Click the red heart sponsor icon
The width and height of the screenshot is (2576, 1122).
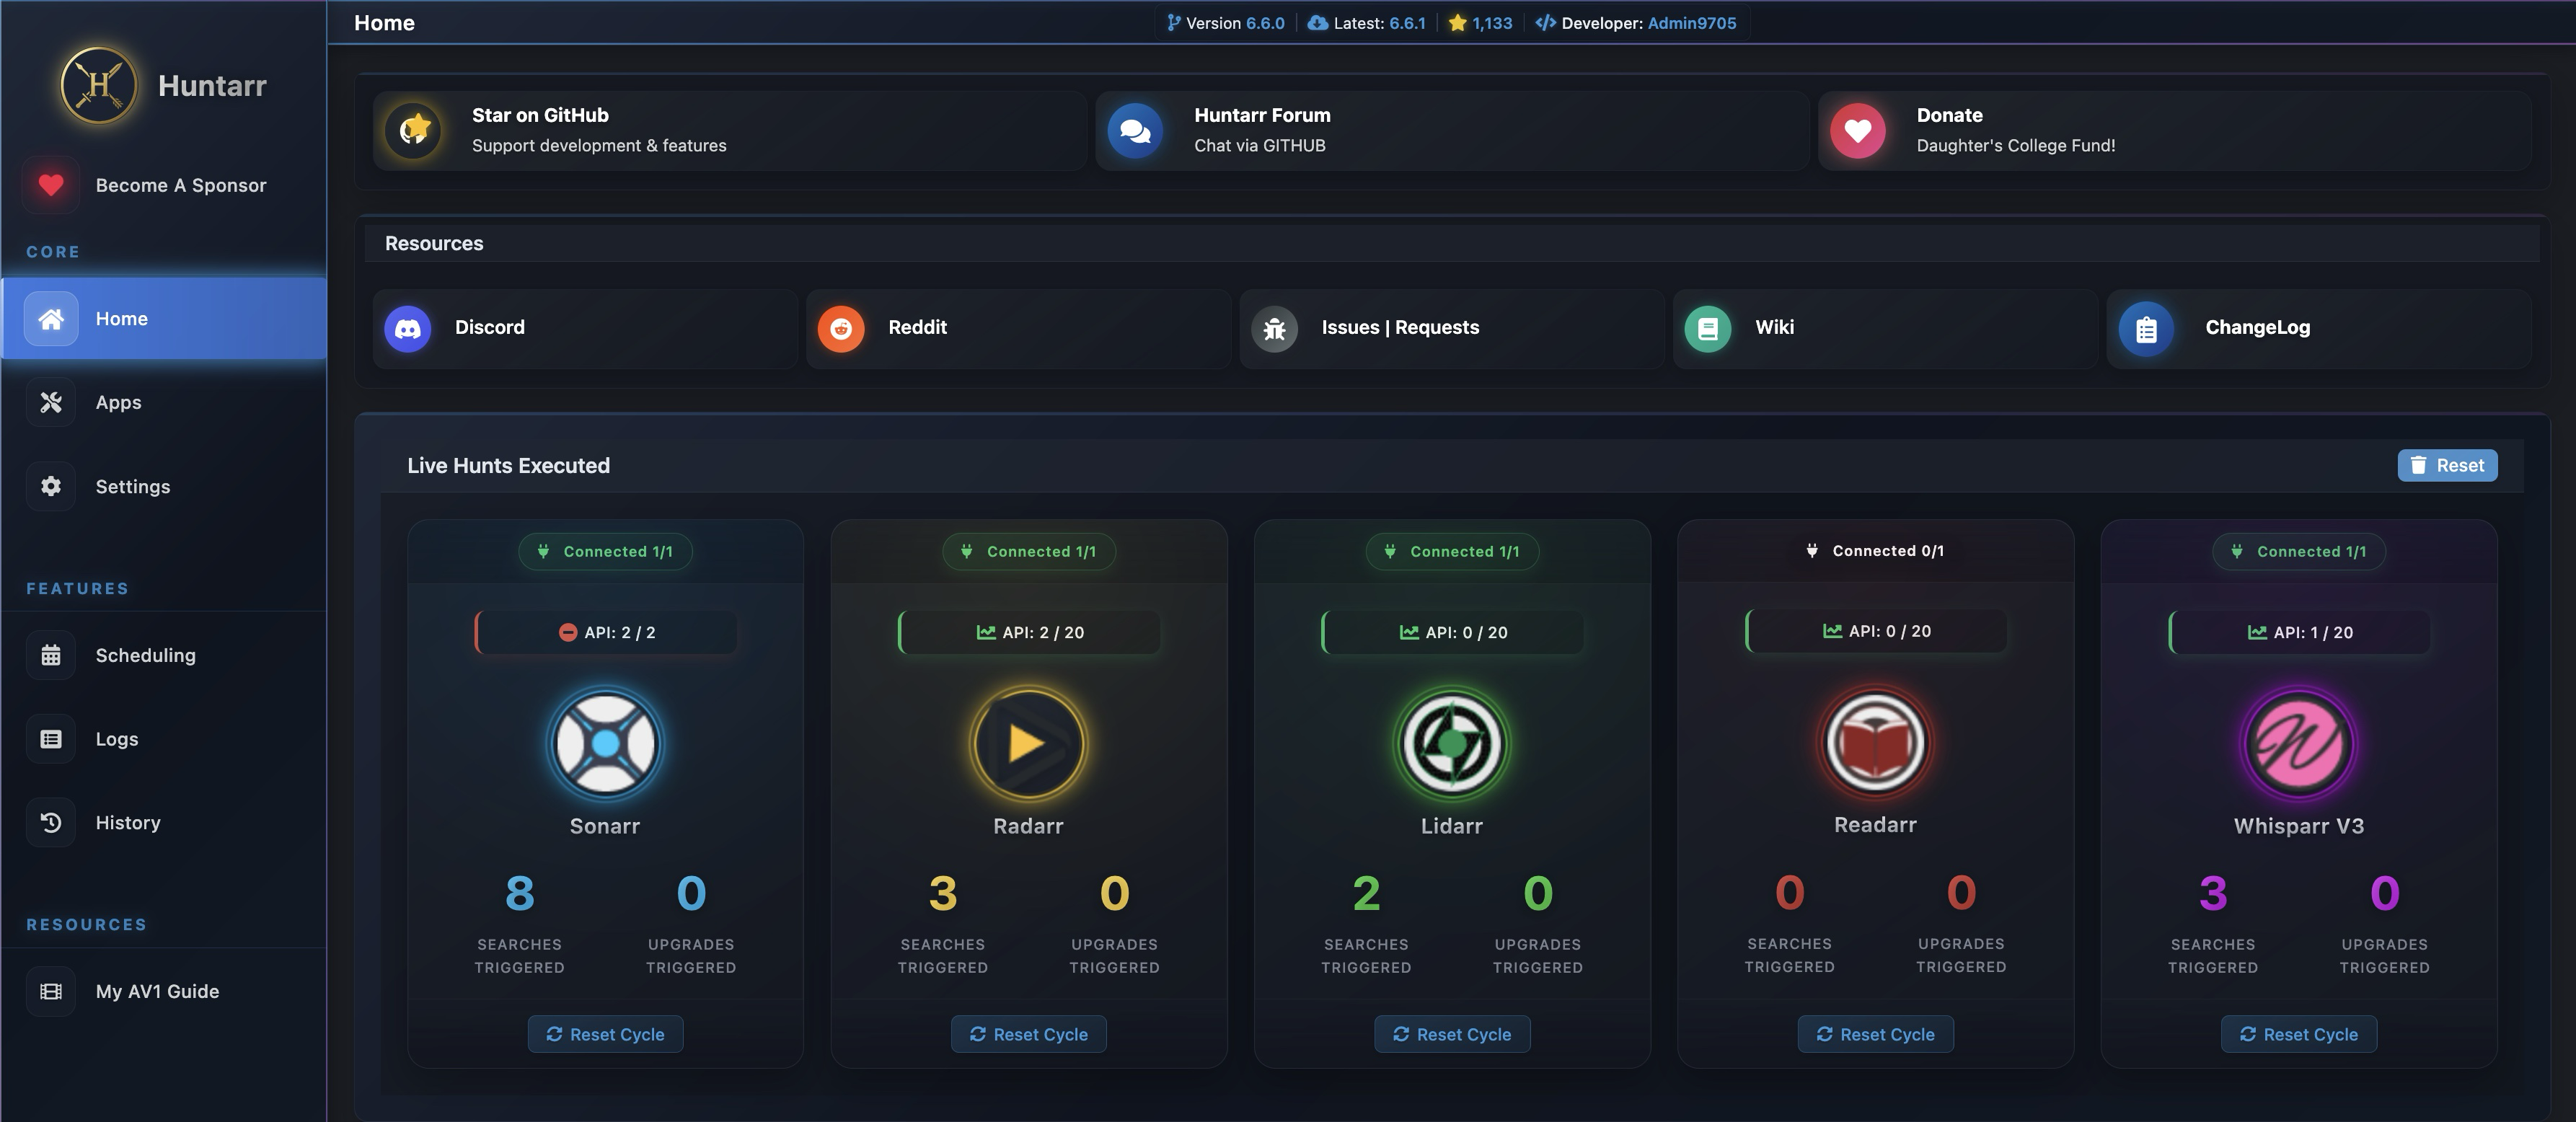[x=51, y=185]
